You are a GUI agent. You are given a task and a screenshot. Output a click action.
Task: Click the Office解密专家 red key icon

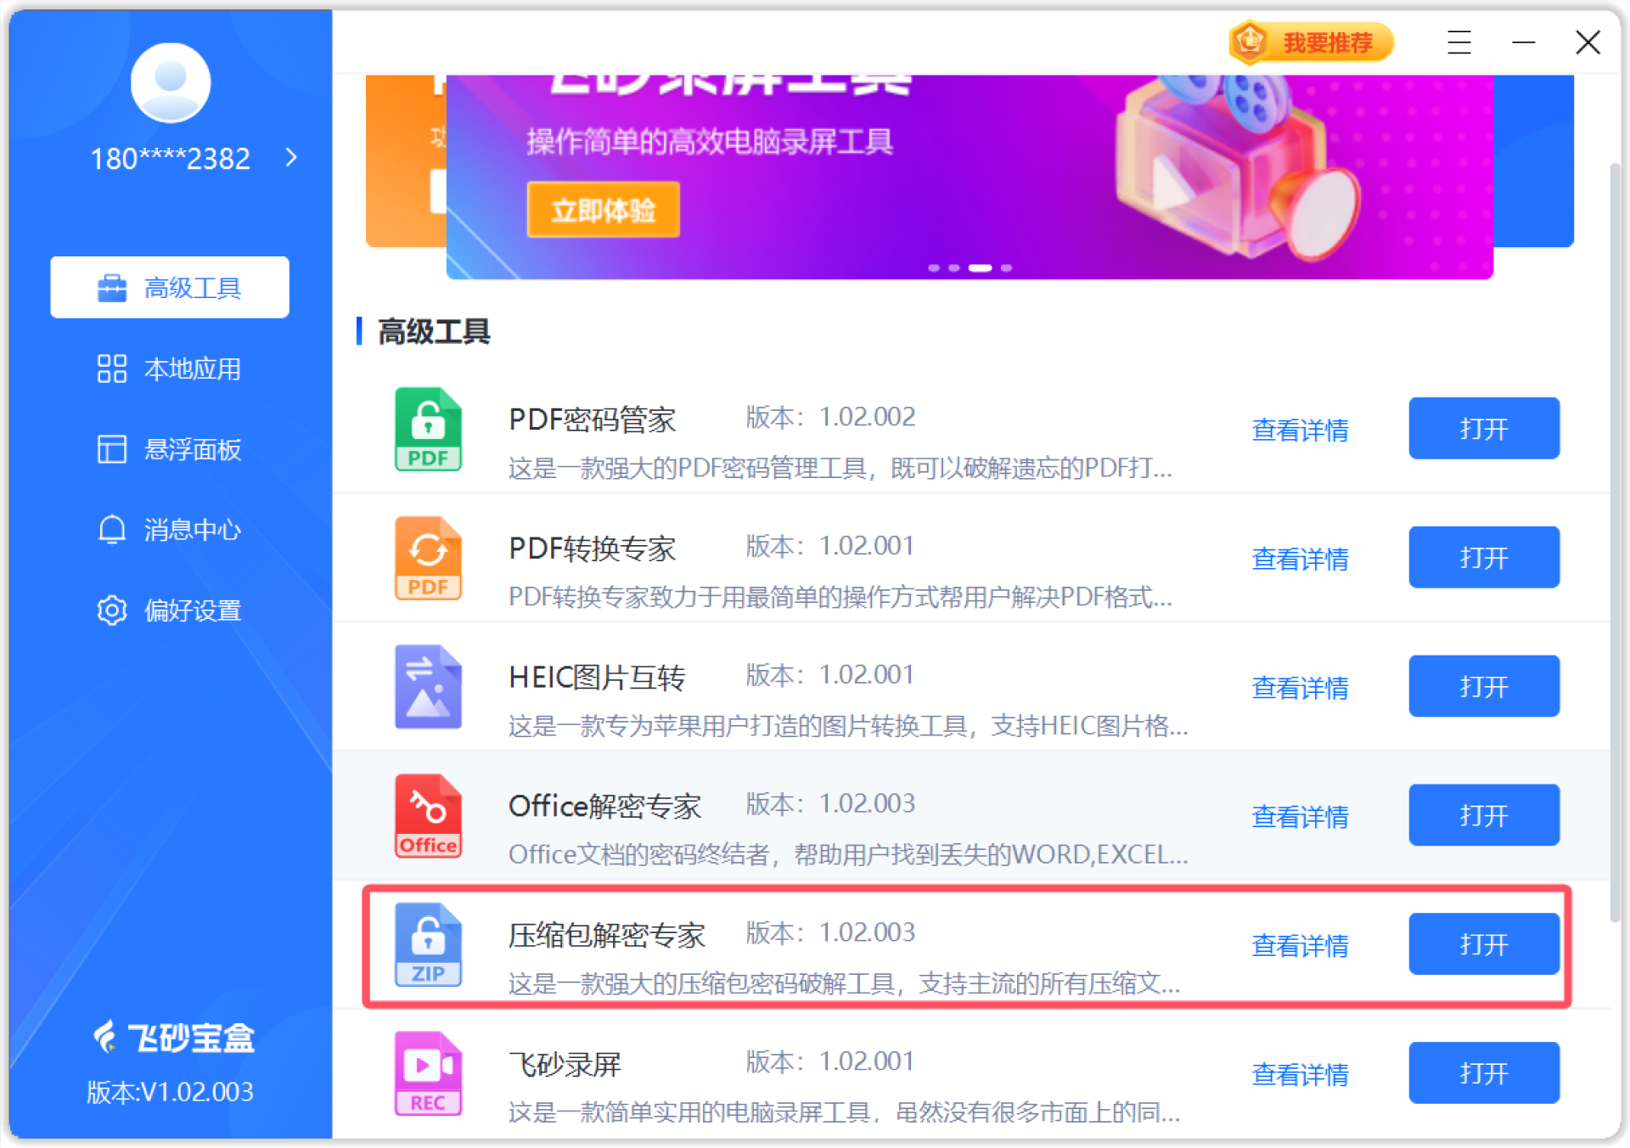[428, 816]
